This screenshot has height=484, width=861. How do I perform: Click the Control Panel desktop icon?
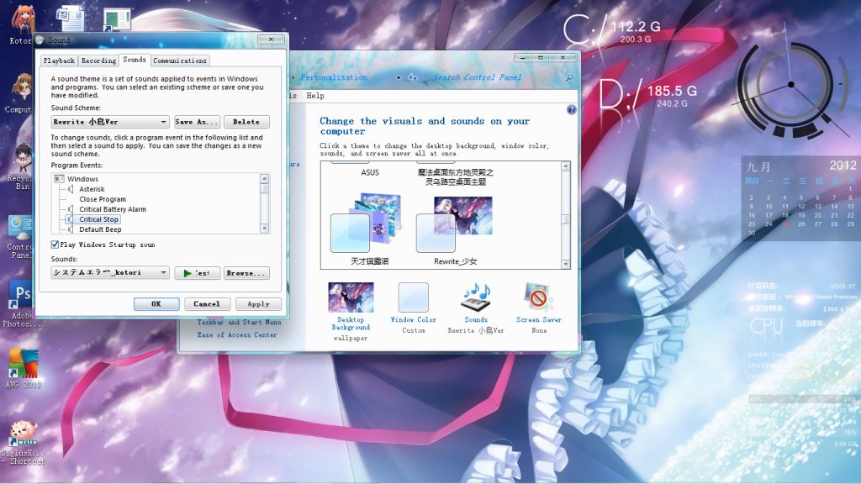[x=20, y=229]
